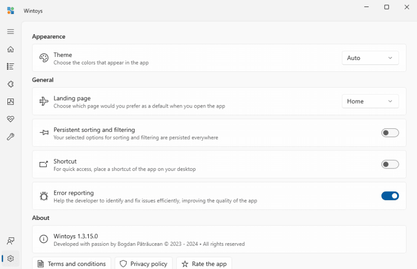Open the Apps list page in sidebar

click(10, 66)
